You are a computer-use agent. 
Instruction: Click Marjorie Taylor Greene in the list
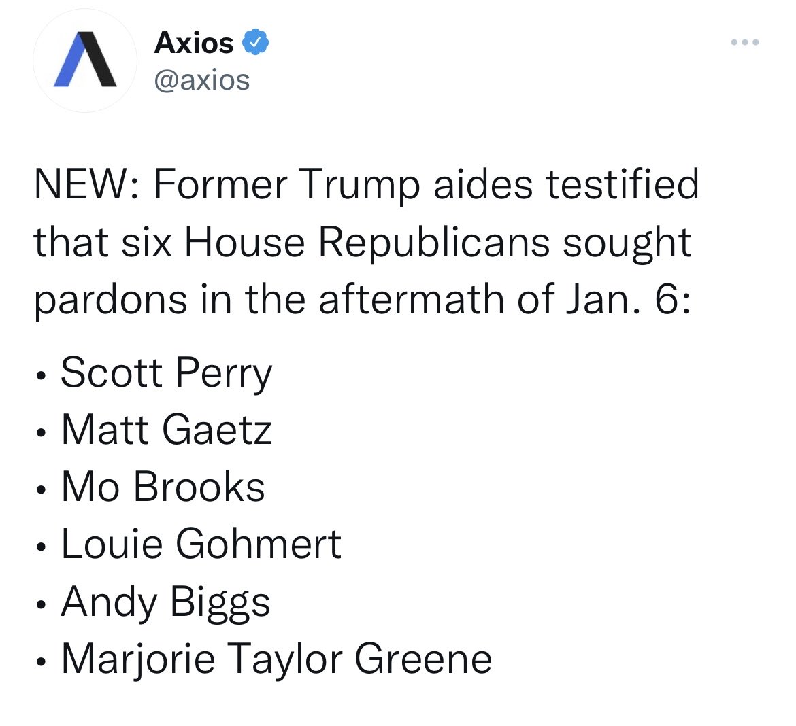(x=276, y=659)
